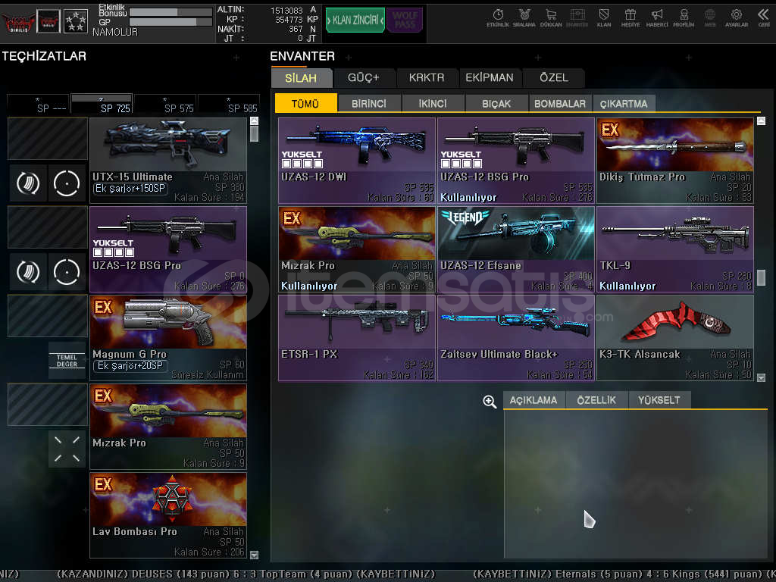Switch to the GÜÇ+ tab

363,78
